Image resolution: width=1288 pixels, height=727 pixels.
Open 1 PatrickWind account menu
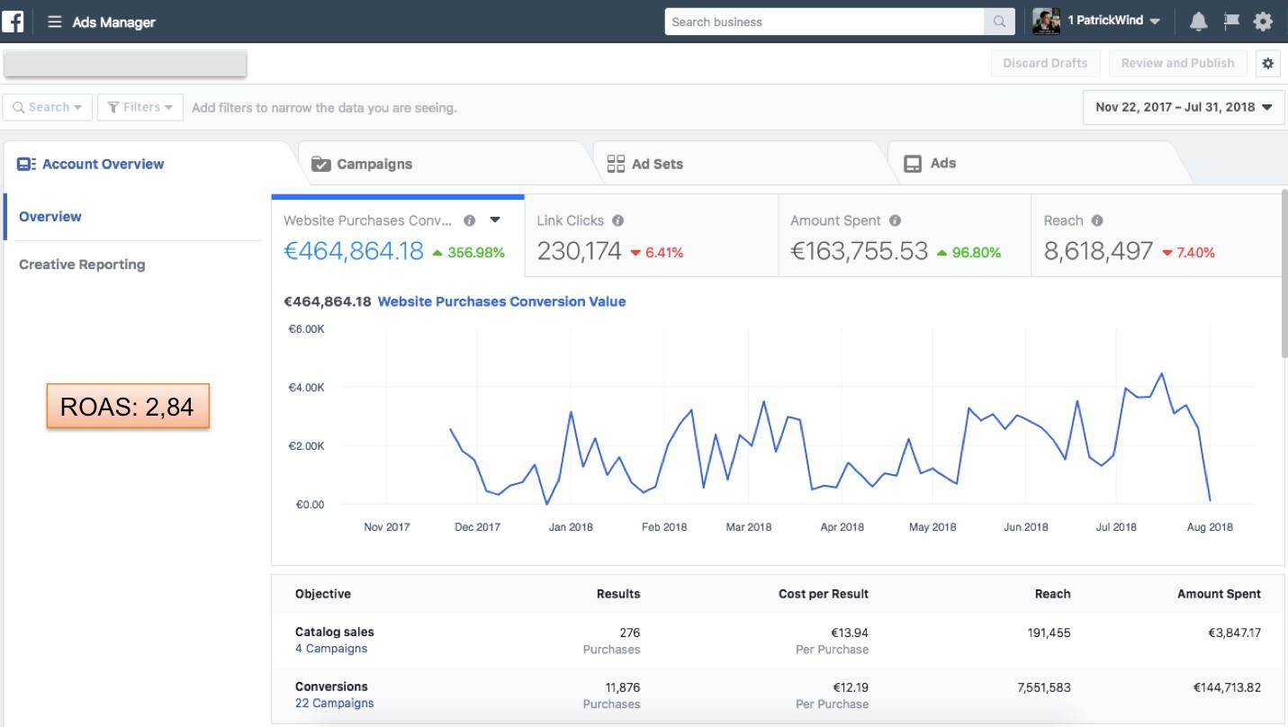pyautogui.click(x=1113, y=22)
